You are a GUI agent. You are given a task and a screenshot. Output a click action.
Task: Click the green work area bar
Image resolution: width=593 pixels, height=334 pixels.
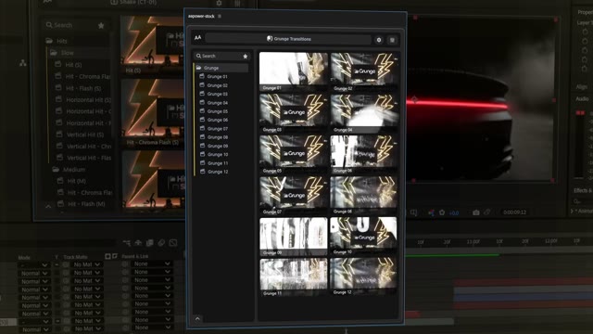(452, 255)
